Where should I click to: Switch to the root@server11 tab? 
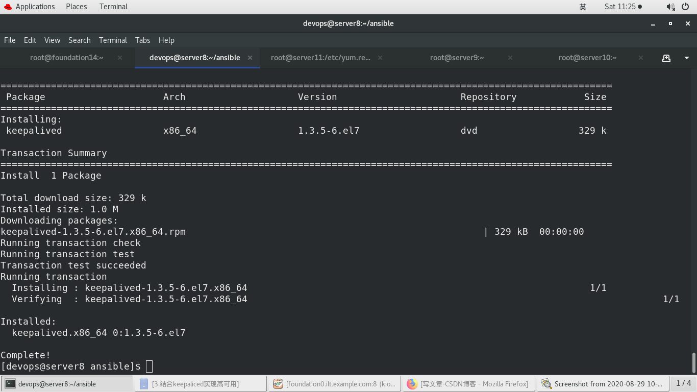coord(321,58)
